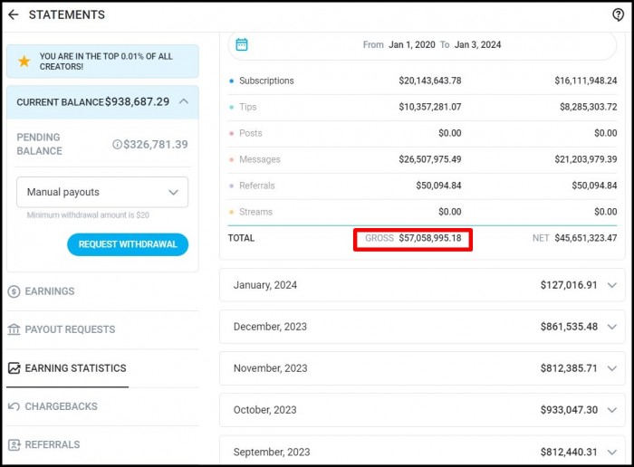Toggle Tips series in earnings legend
Viewport: 634px width, 467px height.
pyautogui.click(x=246, y=107)
